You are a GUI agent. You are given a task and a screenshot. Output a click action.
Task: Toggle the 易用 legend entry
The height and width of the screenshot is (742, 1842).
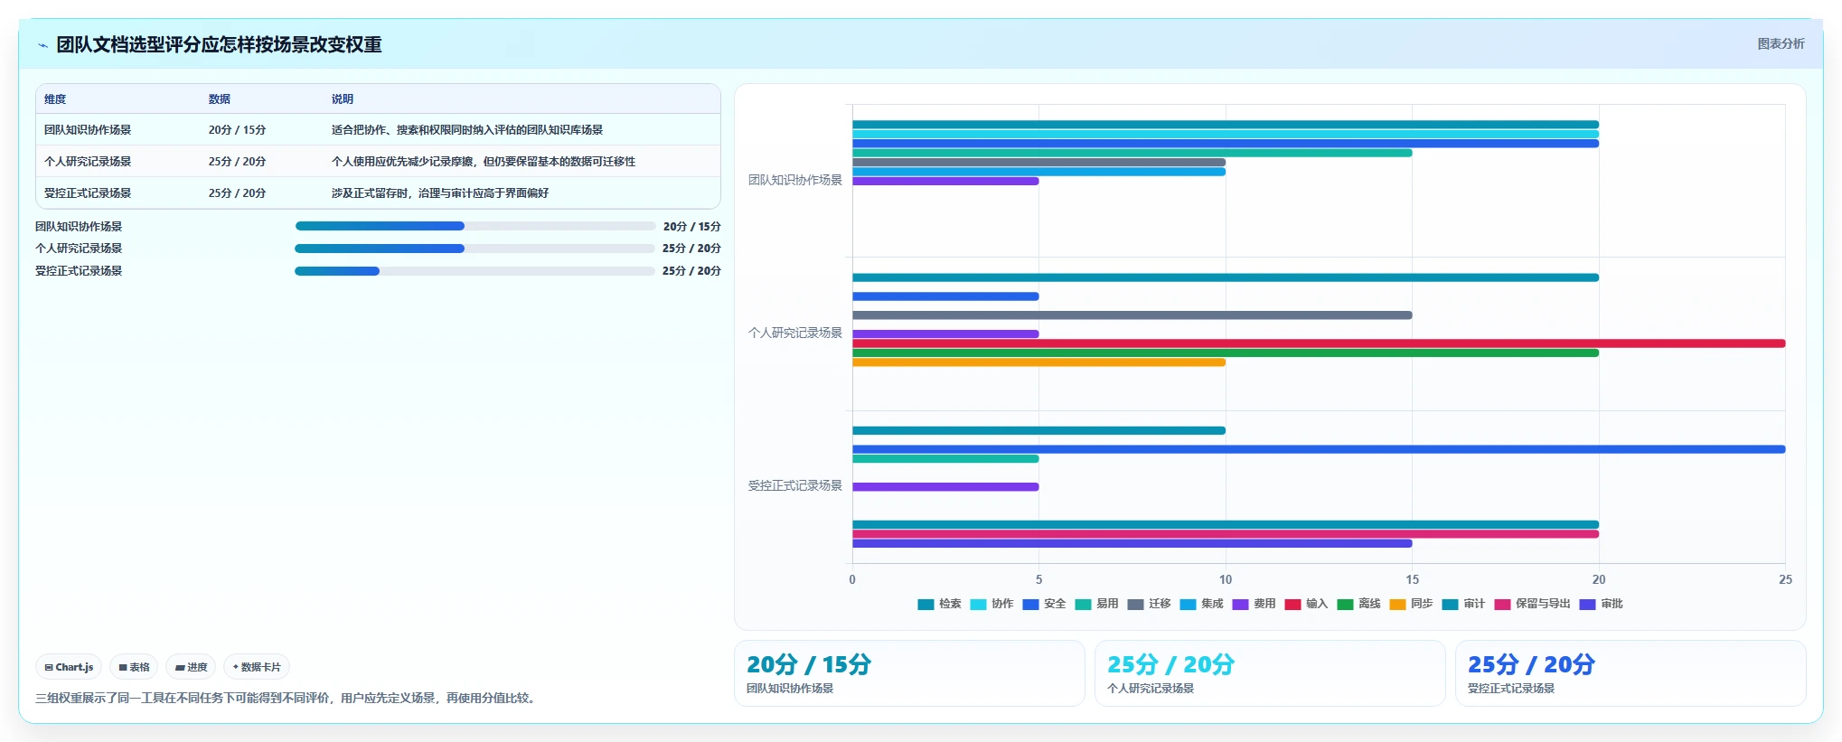click(1096, 604)
